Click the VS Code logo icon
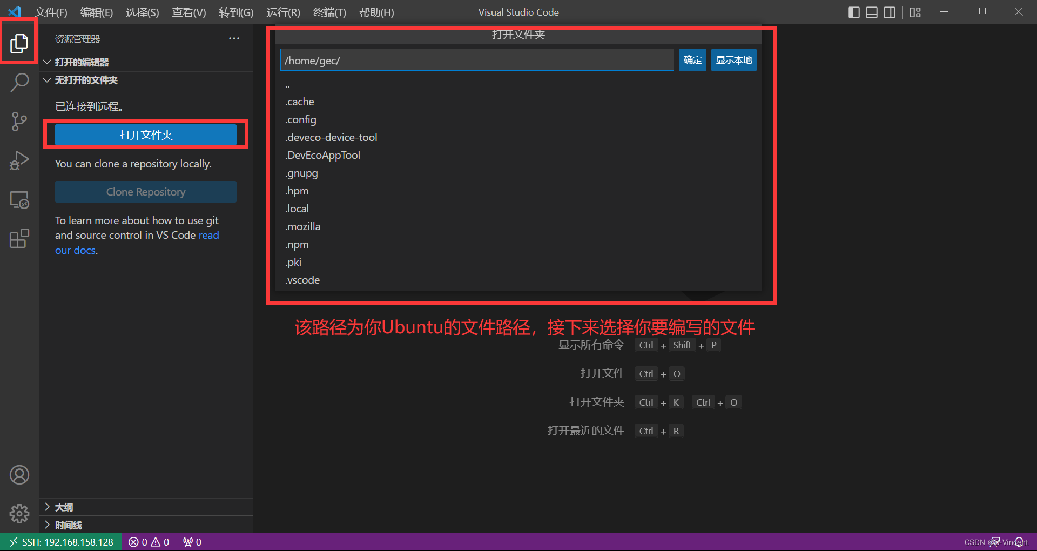This screenshot has height=551, width=1037. click(15, 12)
